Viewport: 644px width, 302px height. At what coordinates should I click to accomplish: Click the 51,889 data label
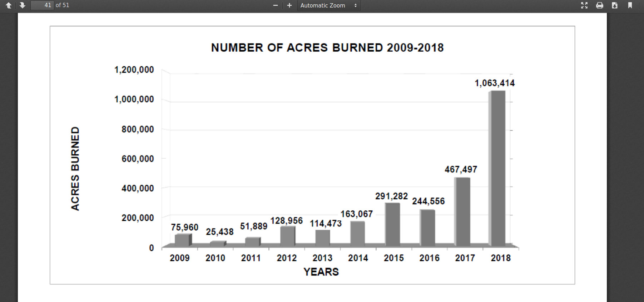pyautogui.click(x=253, y=226)
